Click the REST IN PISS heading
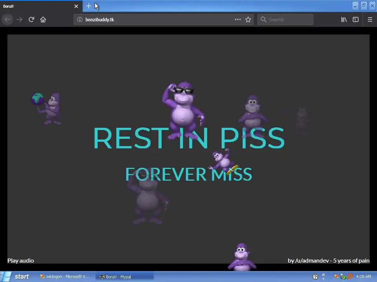The height and width of the screenshot is (282, 377). pyautogui.click(x=189, y=138)
